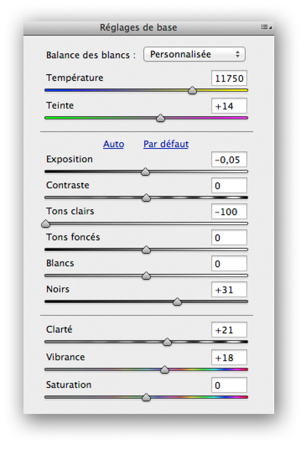Click the Saturation slider handle
The height and width of the screenshot is (450, 306).
(x=146, y=397)
